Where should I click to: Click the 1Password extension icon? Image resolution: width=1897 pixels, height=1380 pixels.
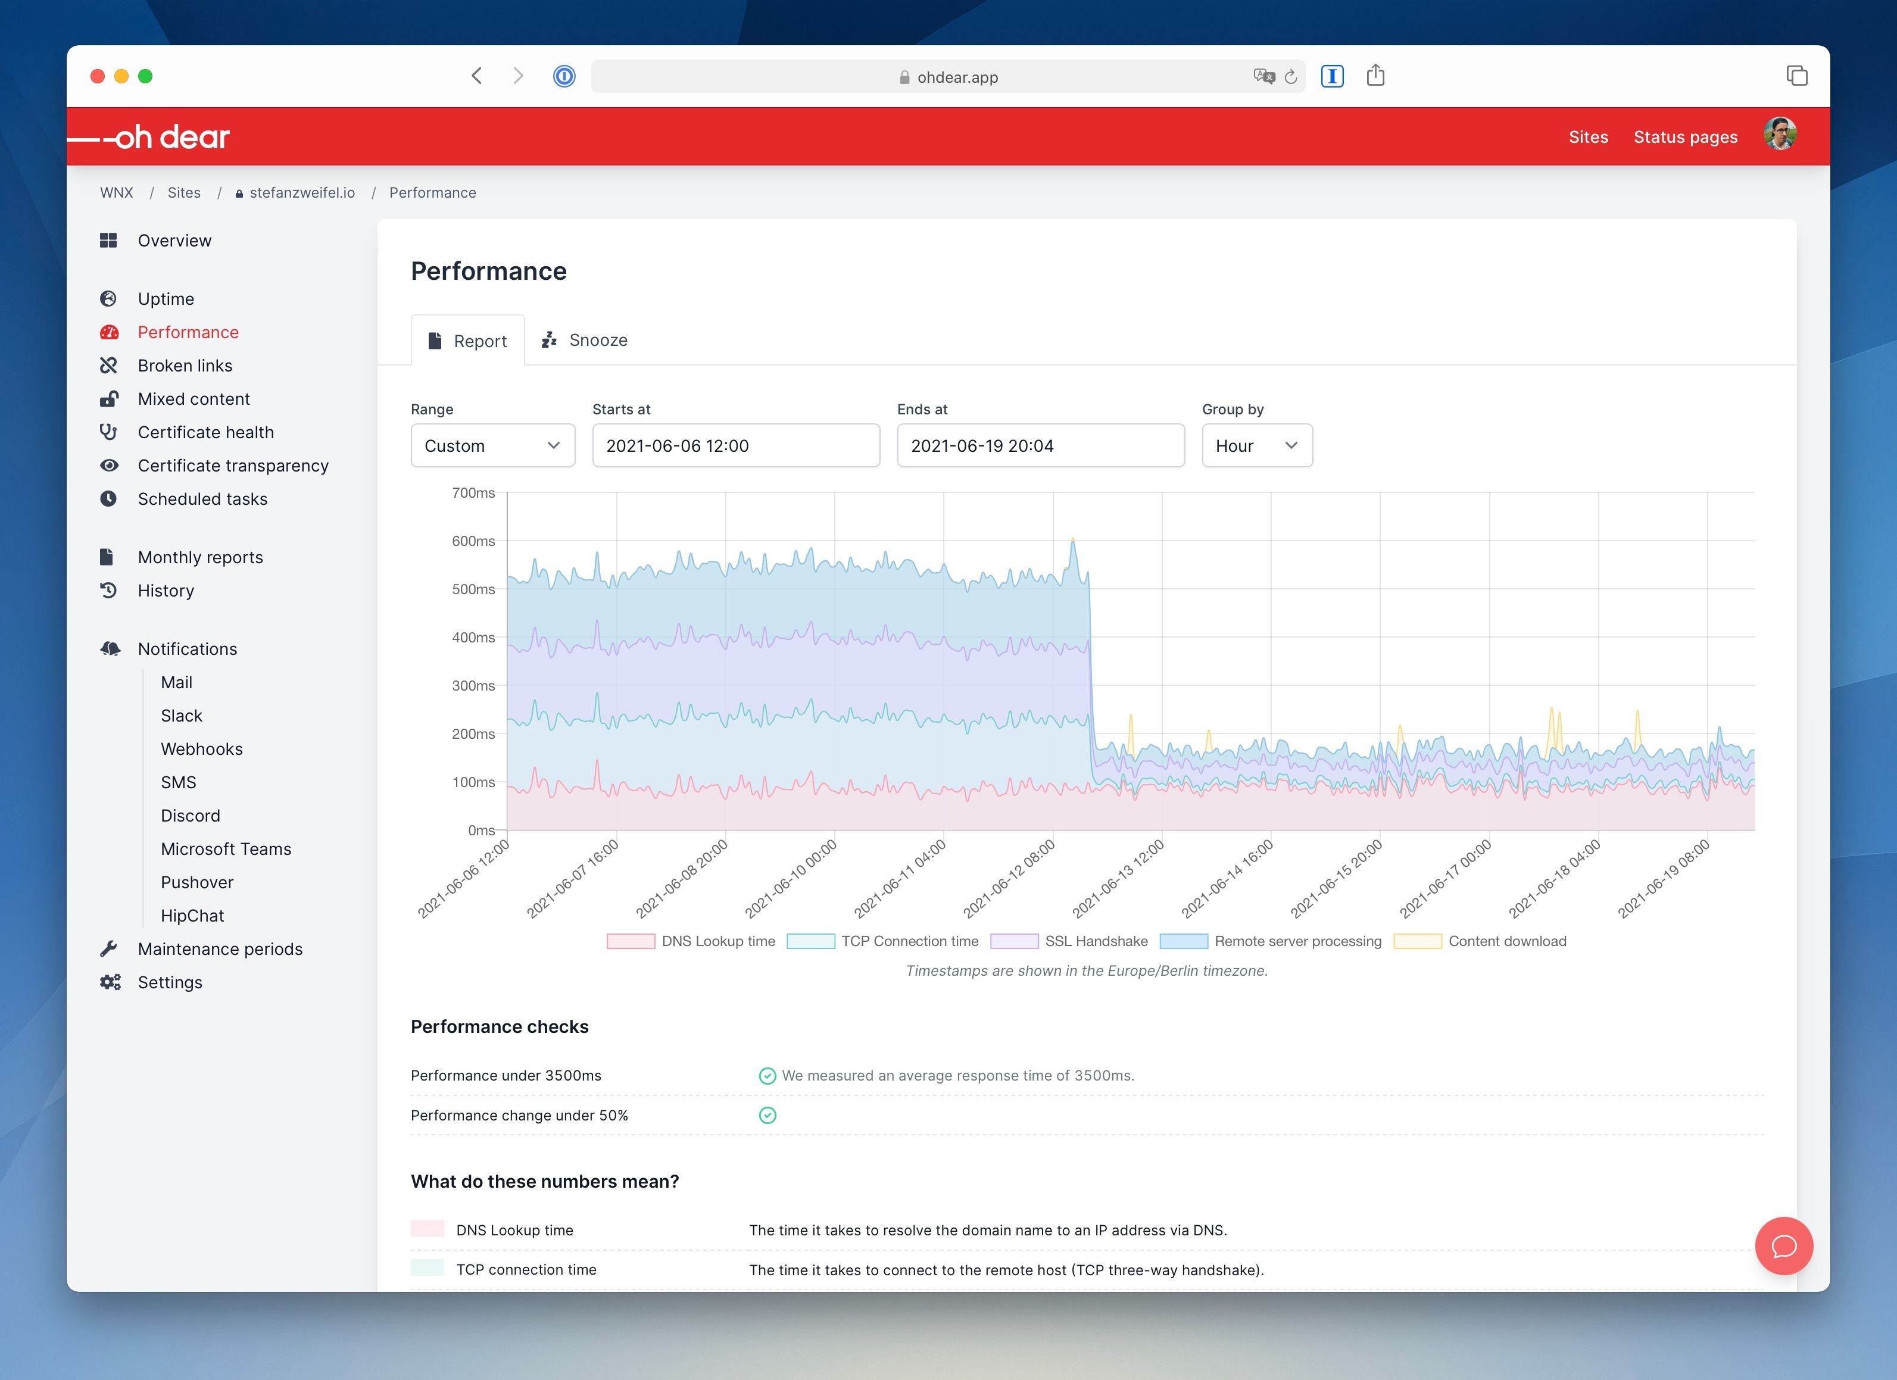(564, 76)
